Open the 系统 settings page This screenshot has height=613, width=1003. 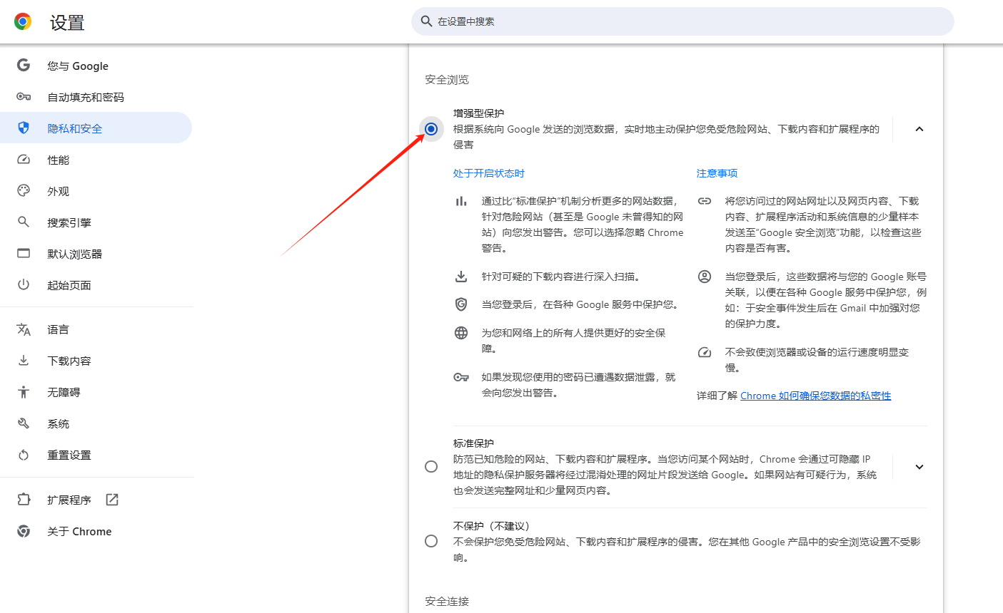tap(96, 423)
